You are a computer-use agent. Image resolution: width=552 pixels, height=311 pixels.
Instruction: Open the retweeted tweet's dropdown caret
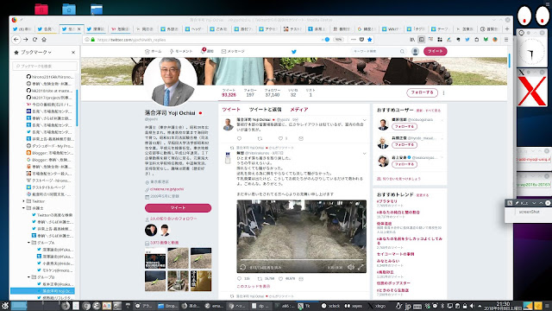point(364,154)
